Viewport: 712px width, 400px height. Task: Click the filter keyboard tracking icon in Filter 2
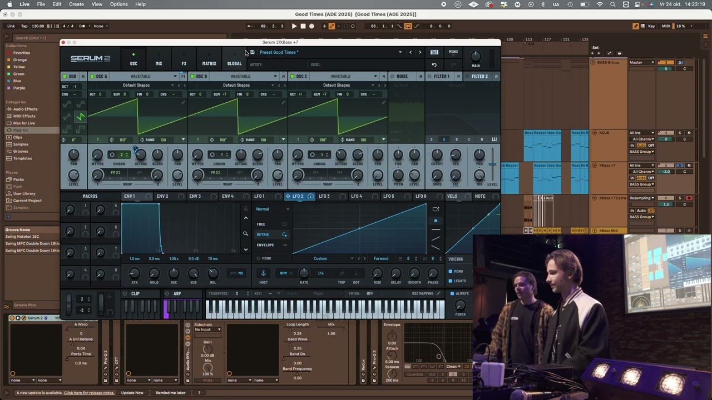494,139
